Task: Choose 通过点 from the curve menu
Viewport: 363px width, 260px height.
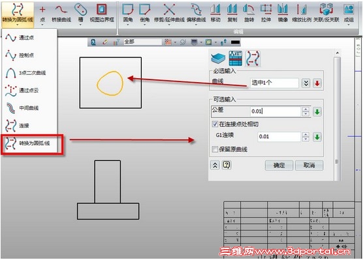Action: (29, 37)
